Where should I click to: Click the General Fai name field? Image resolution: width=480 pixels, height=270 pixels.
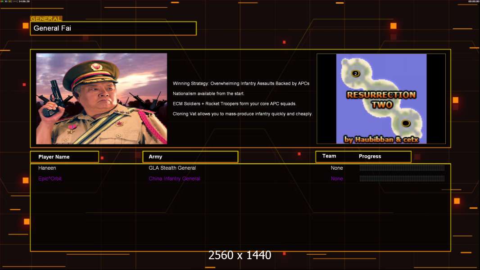coord(113,28)
